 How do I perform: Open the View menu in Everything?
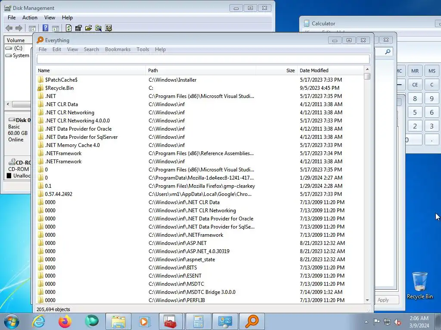[x=72, y=49]
